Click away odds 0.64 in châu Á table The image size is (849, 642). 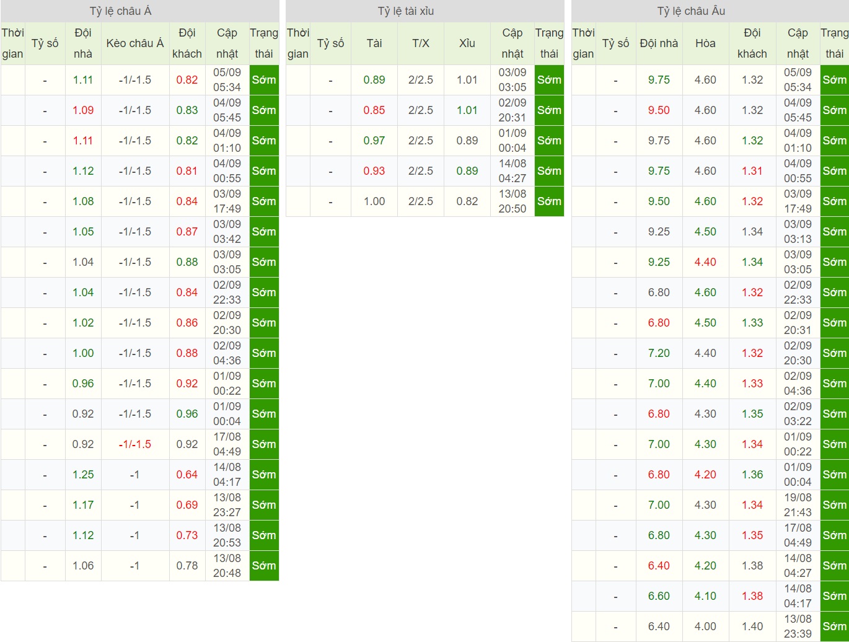[187, 475]
